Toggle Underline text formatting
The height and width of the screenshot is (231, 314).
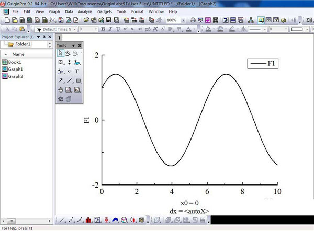tap(118, 29)
